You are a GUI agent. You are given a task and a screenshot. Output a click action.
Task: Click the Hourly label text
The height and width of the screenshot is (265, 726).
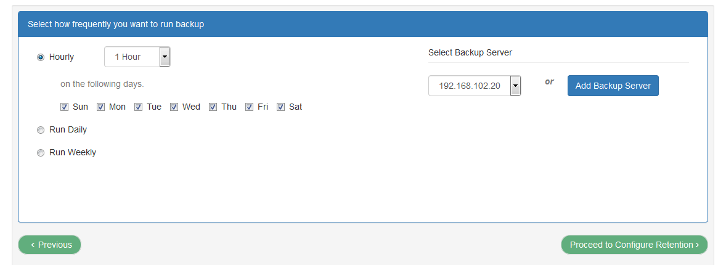coord(62,57)
